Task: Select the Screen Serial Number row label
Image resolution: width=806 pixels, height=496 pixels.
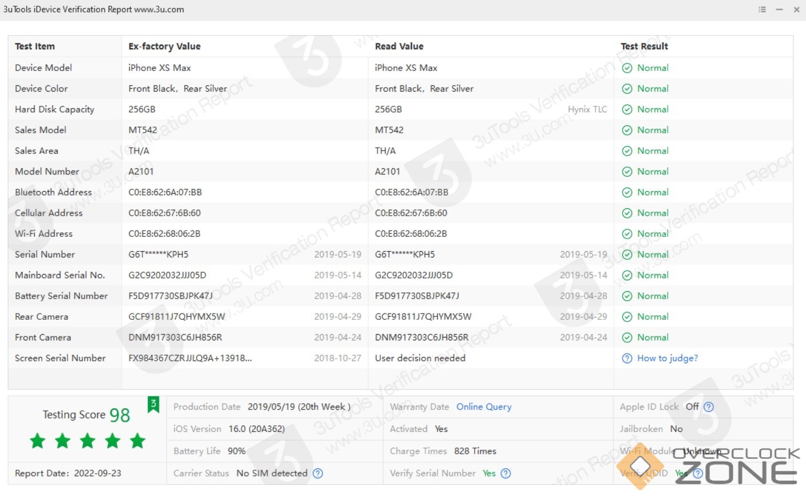Action: pyautogui.click(x=60, y=358)
